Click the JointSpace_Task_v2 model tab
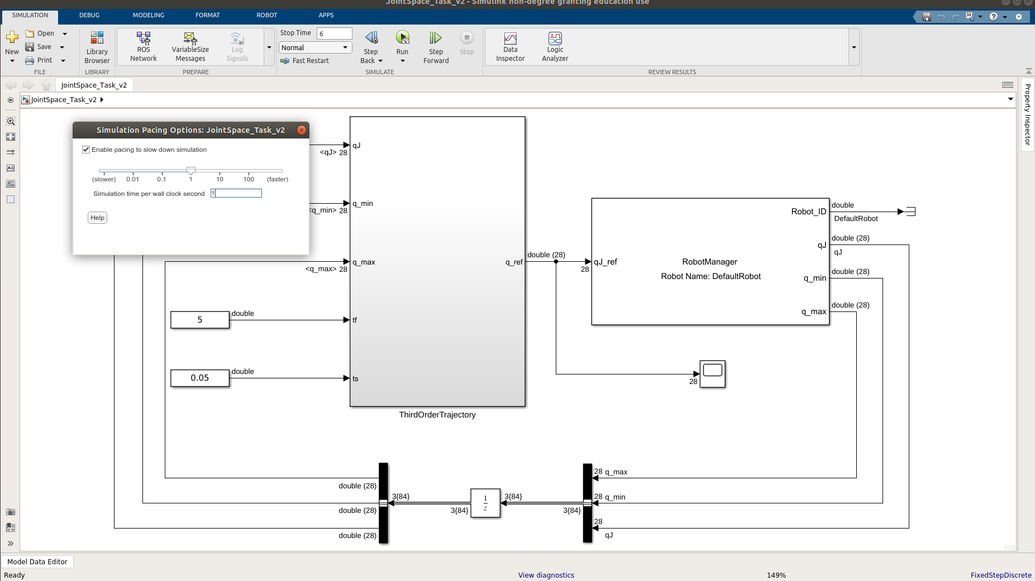This screenshot has width=1035, height=581. click(x=94, y=85)
